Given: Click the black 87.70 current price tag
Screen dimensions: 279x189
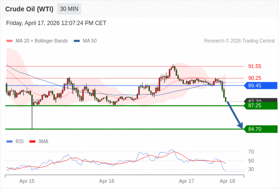Looking at the screenshot, I should point(261,100).
